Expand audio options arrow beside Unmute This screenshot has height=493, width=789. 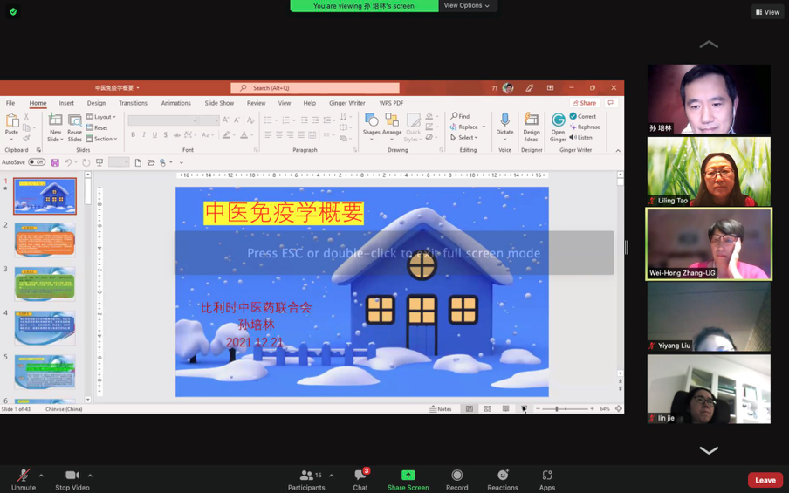coord(41,476)
